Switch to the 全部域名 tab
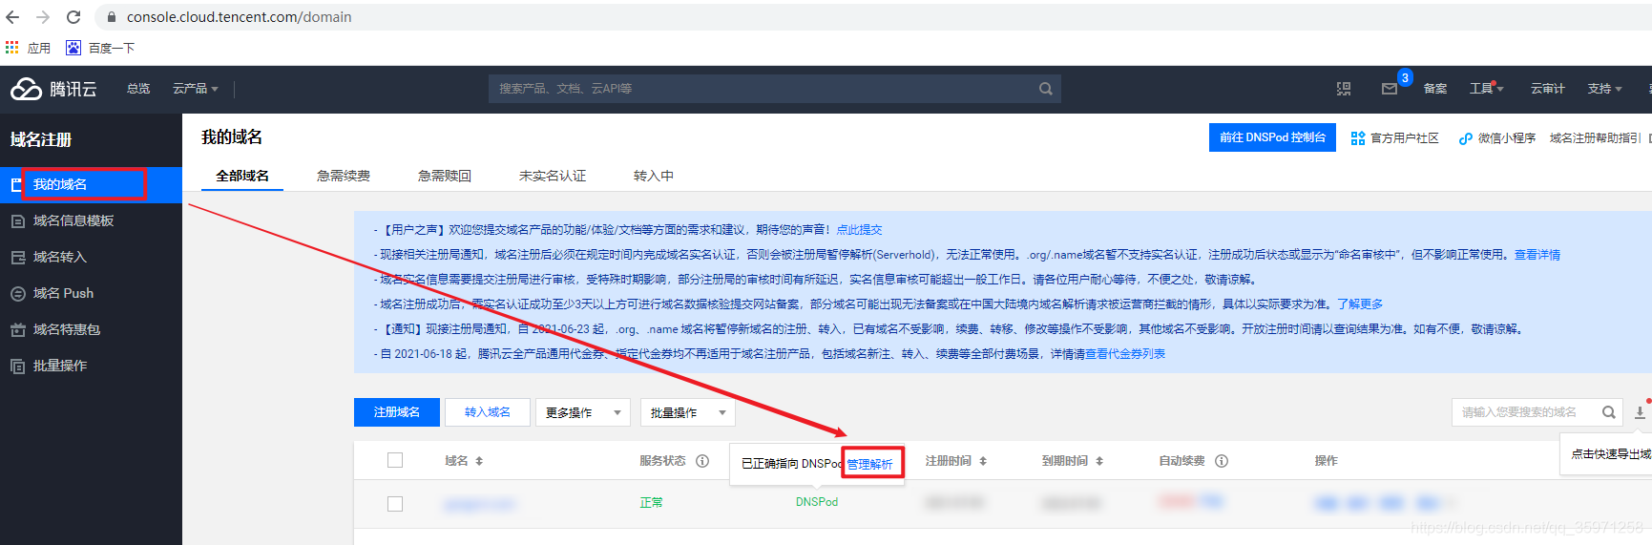Viewport: 1652px width, 545px height. [242, 176]
